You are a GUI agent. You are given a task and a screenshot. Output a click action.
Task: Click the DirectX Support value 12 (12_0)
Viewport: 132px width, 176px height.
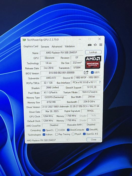pyautogui.click(x=92, y=87)
